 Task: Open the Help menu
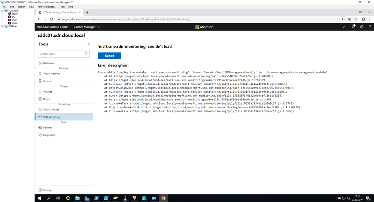click(x=71, y=7)
